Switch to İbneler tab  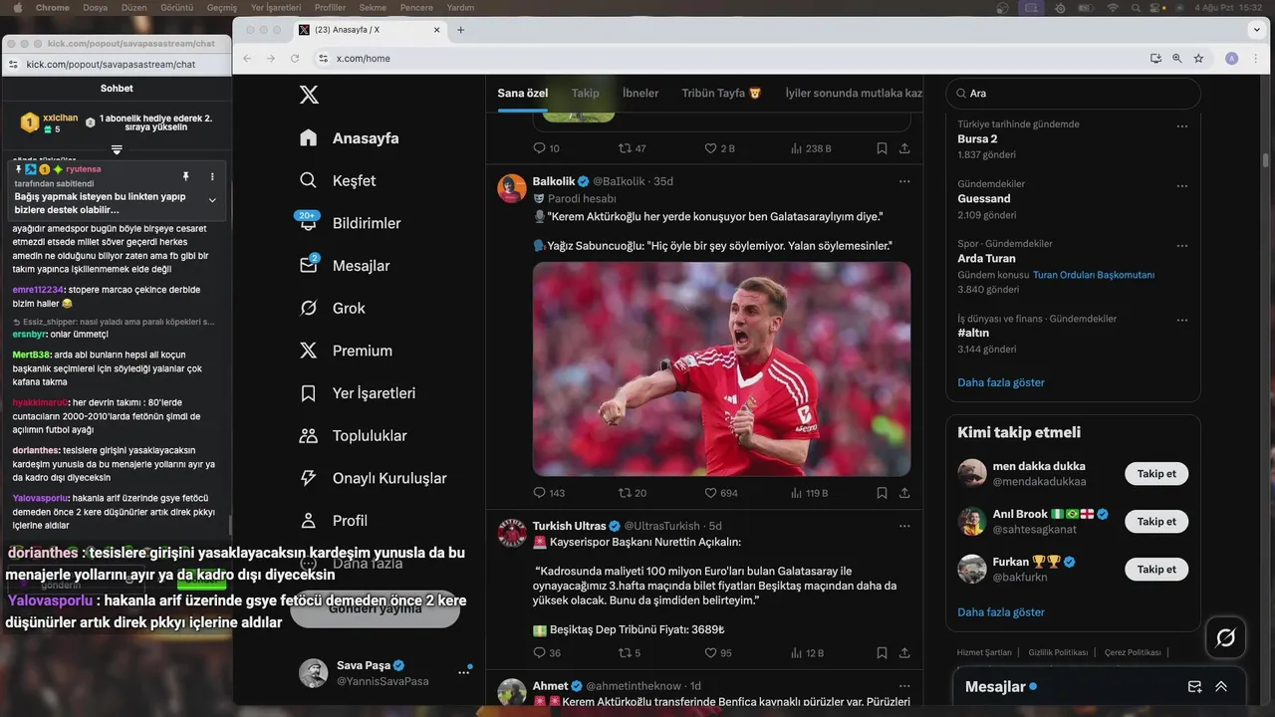click(640, 93)
